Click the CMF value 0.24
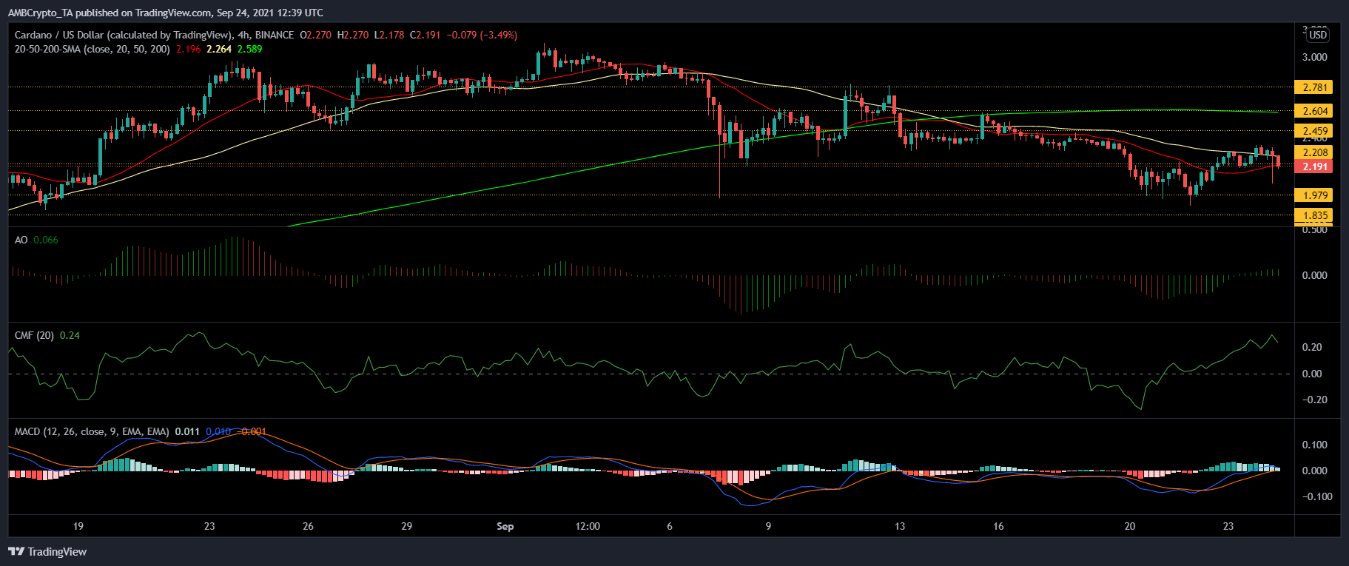 coord(70,335)
